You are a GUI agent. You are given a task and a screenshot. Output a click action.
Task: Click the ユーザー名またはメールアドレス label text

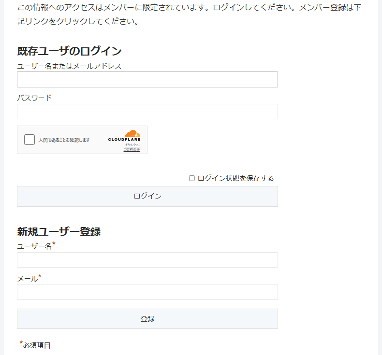point(69,66)
